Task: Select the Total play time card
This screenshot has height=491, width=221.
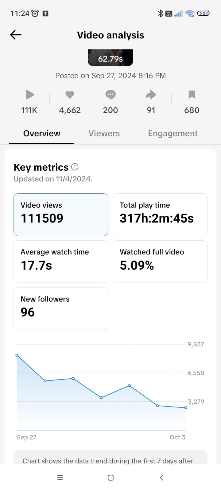Action: click(160, 215)
